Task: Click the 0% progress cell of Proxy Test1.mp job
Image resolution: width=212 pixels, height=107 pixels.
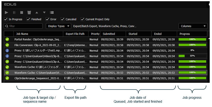Action: click(x=192, y=50)
